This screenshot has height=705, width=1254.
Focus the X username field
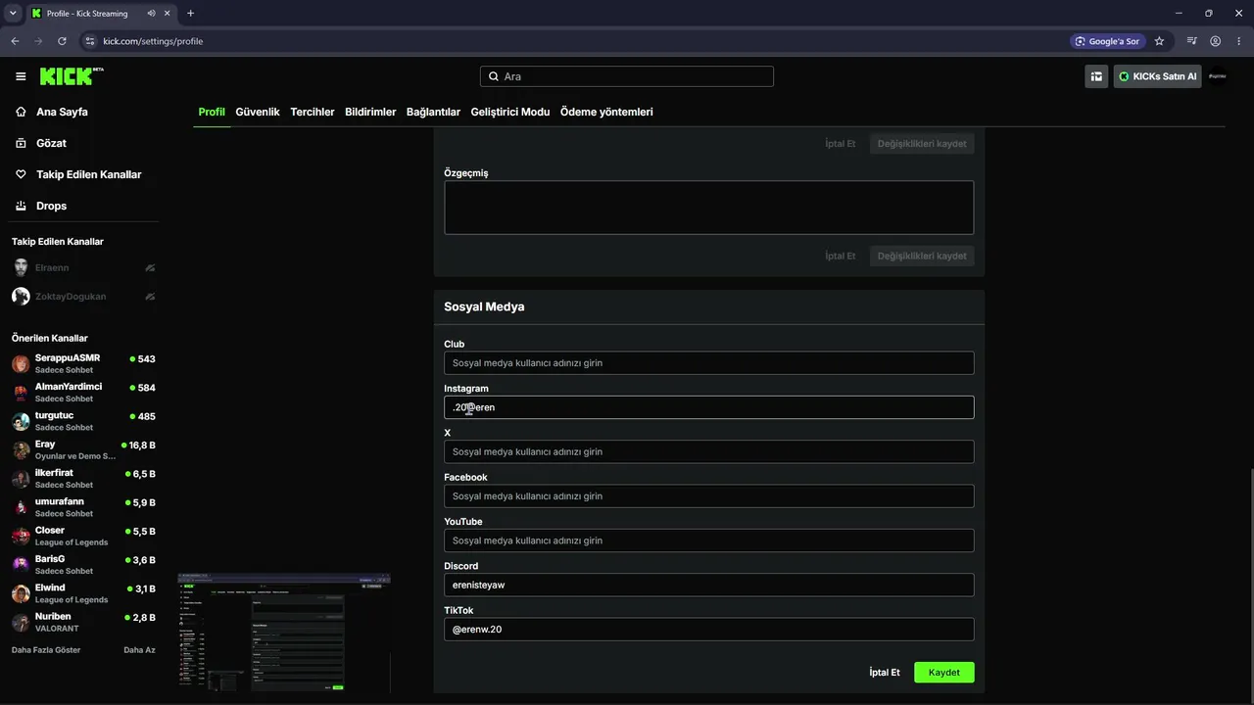pos(709,451)
